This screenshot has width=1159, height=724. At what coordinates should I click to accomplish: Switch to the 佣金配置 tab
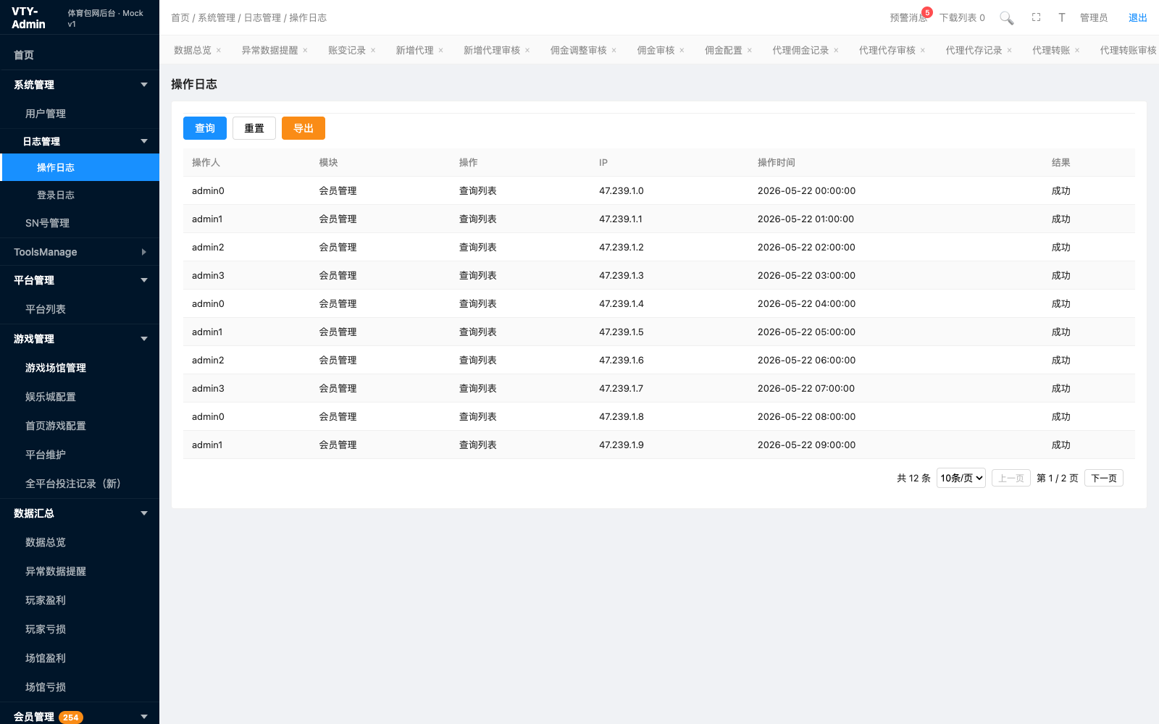724,51
